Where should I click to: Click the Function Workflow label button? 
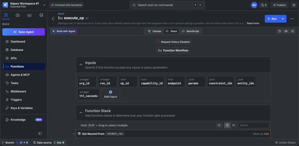(173, 51)
